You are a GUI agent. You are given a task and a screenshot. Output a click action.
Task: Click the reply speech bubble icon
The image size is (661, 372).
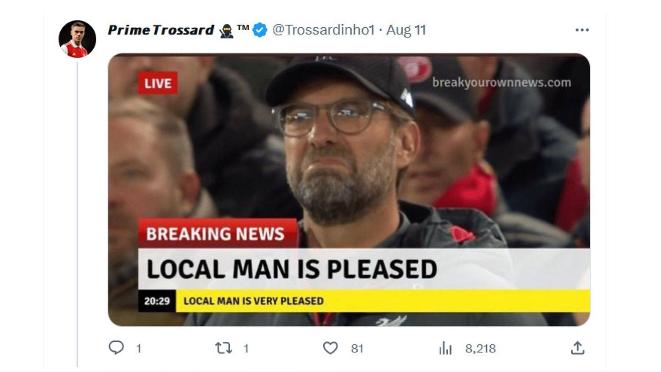[116, 348]
